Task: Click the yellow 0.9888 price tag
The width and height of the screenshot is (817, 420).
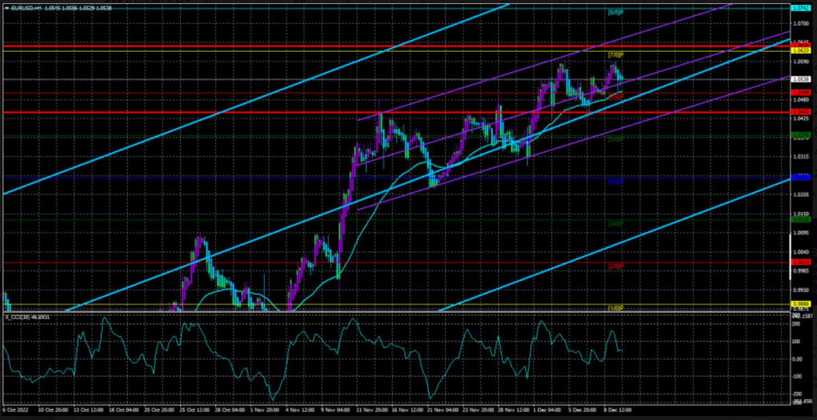Action: 801,304
